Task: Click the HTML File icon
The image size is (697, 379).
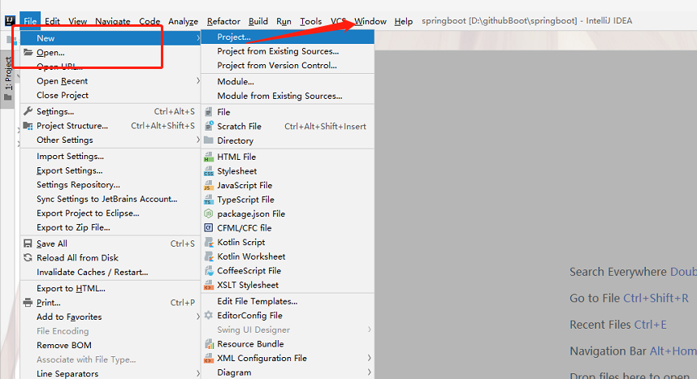Action: coord(209,157)
